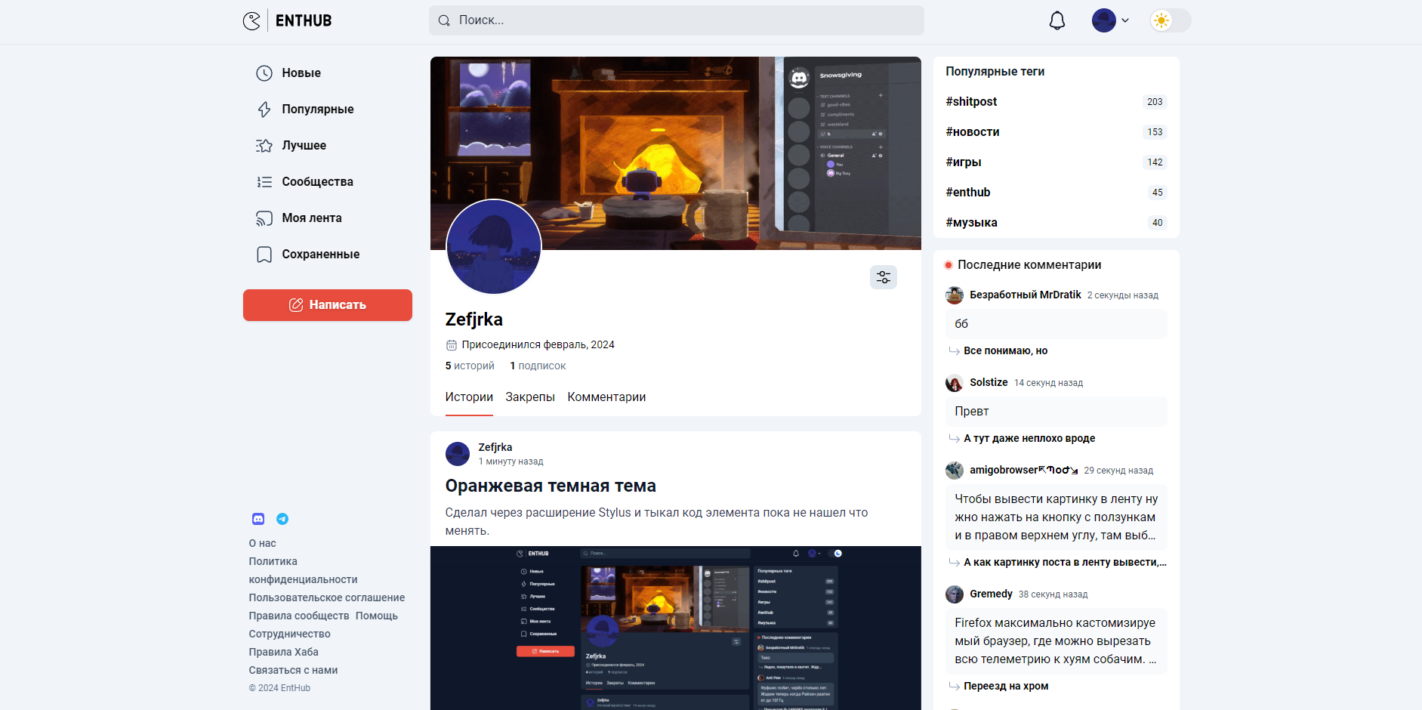Click Безработный MrDratik avatar
Image resolution: width=1422 pixels, height=710 pixels.
pos(955,295)
